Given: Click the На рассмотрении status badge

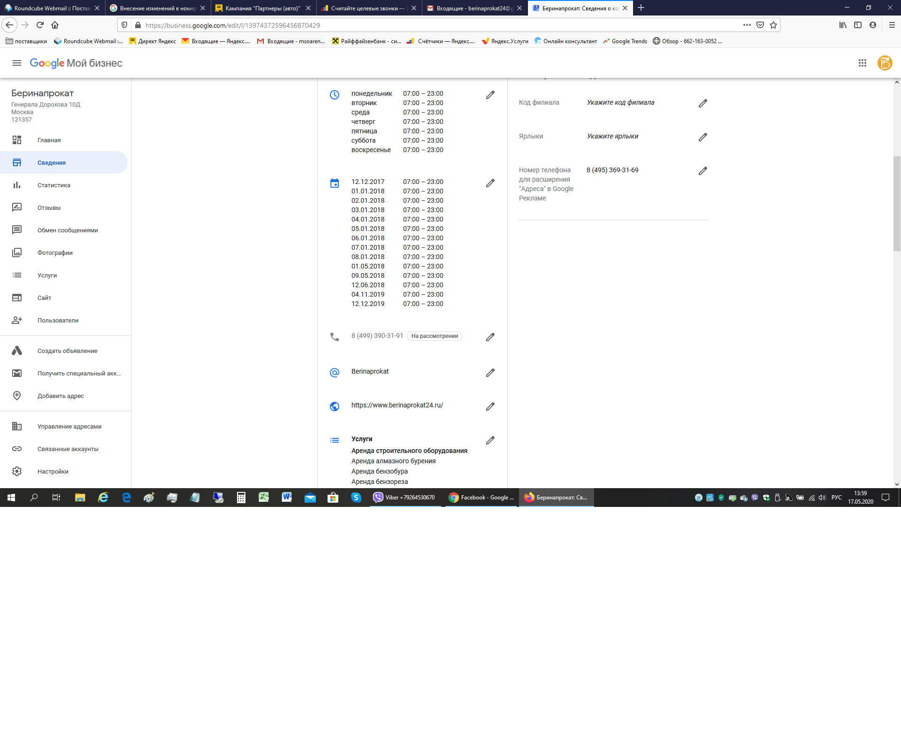Looking at the screenshot, I should coord(435,336).
